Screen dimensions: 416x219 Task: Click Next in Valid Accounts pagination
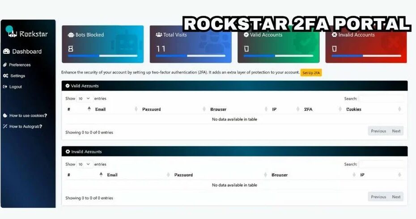click(x=396, y=131)
